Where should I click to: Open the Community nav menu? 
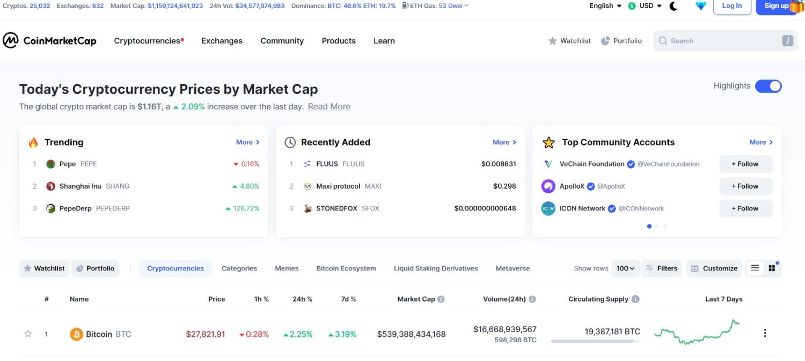[282, 41]
